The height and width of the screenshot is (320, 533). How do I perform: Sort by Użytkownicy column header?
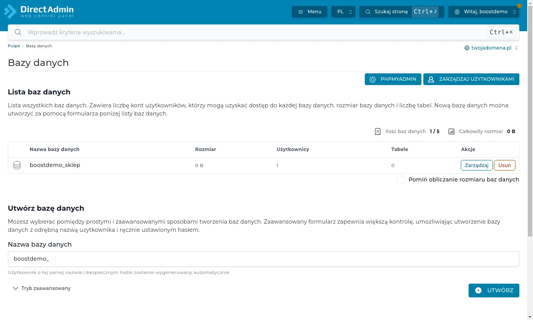tap(293, 149)
